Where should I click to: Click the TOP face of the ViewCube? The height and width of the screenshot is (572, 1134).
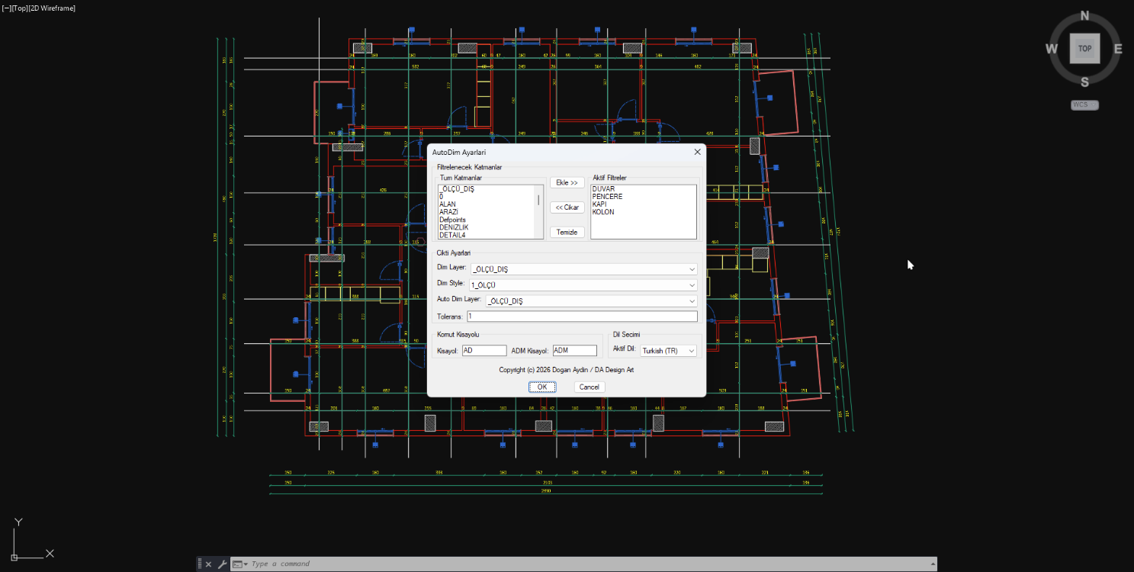pyautogui.click(x=1084, y=48)
